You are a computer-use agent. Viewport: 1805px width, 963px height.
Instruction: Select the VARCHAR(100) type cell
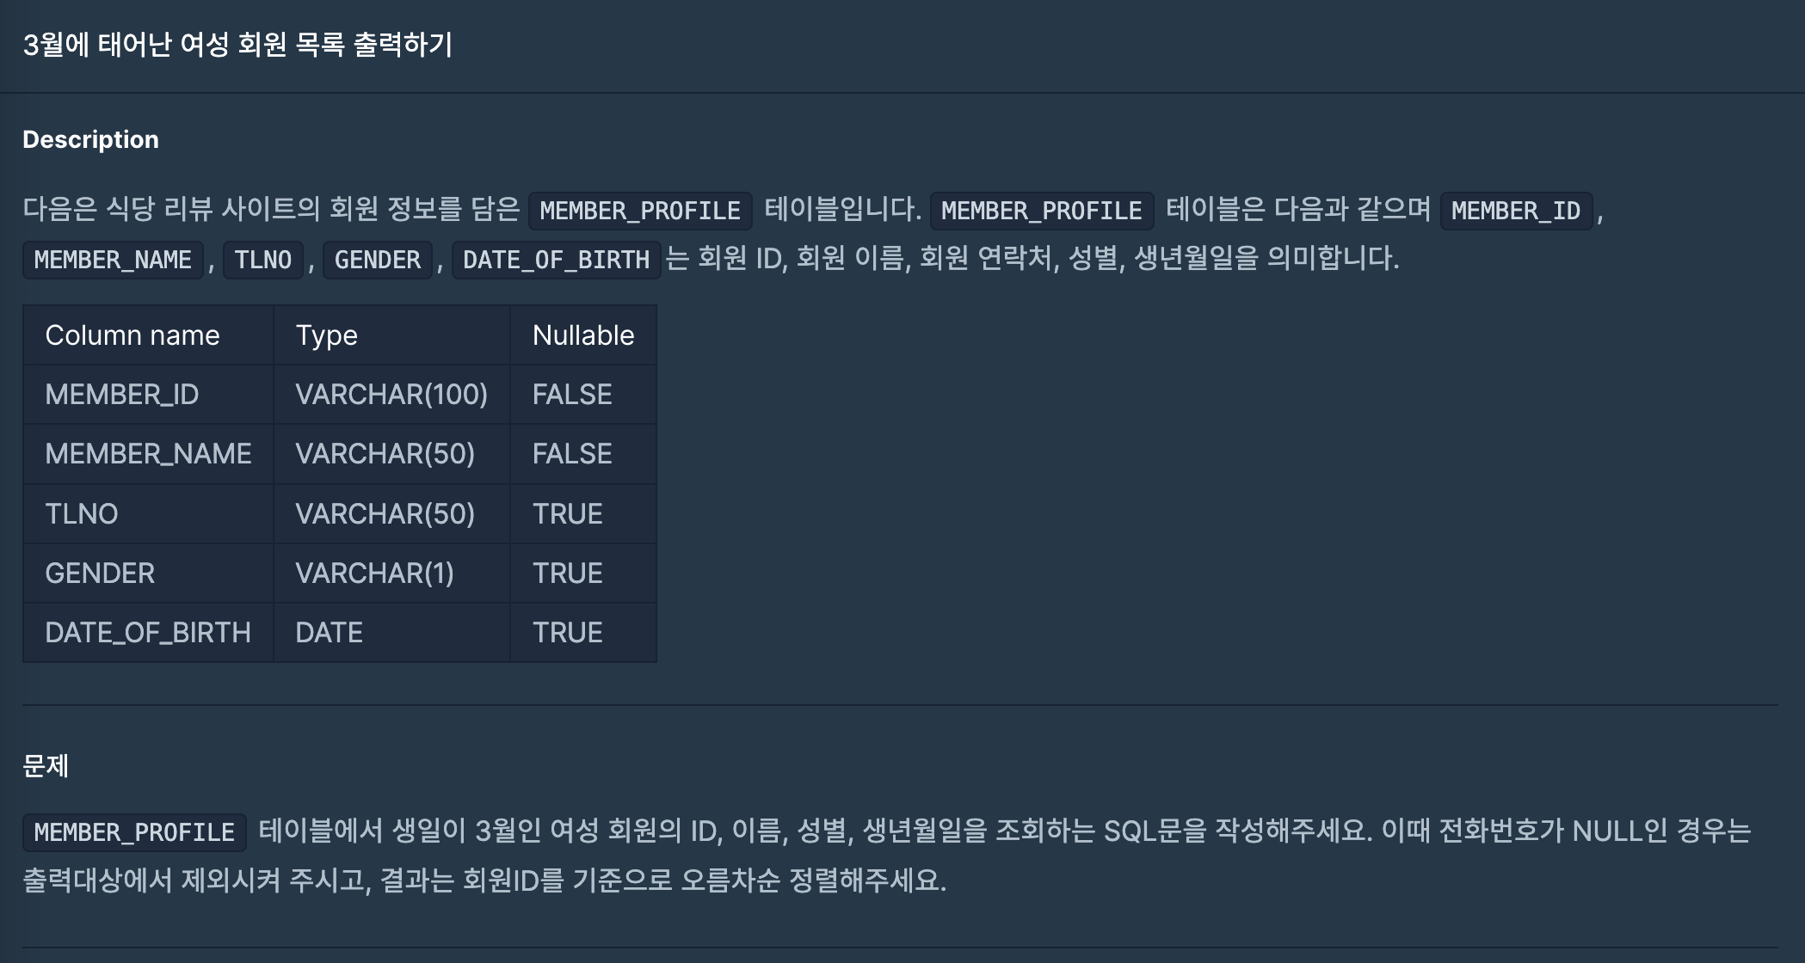[391, 395]
